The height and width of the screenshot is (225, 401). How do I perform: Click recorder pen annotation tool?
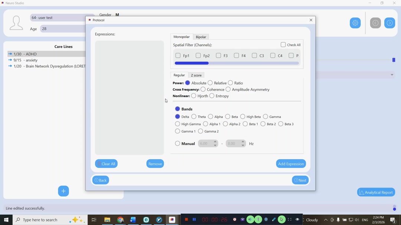click(274, 219)
